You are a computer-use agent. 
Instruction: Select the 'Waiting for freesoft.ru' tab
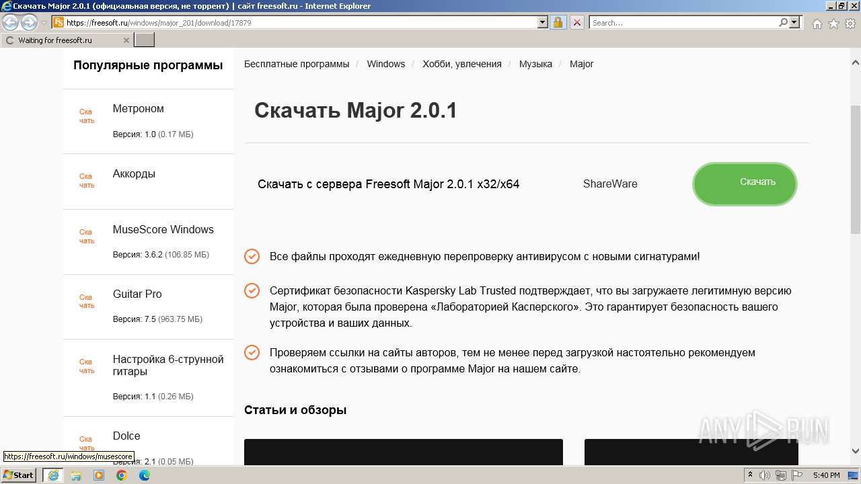(67, 40)
